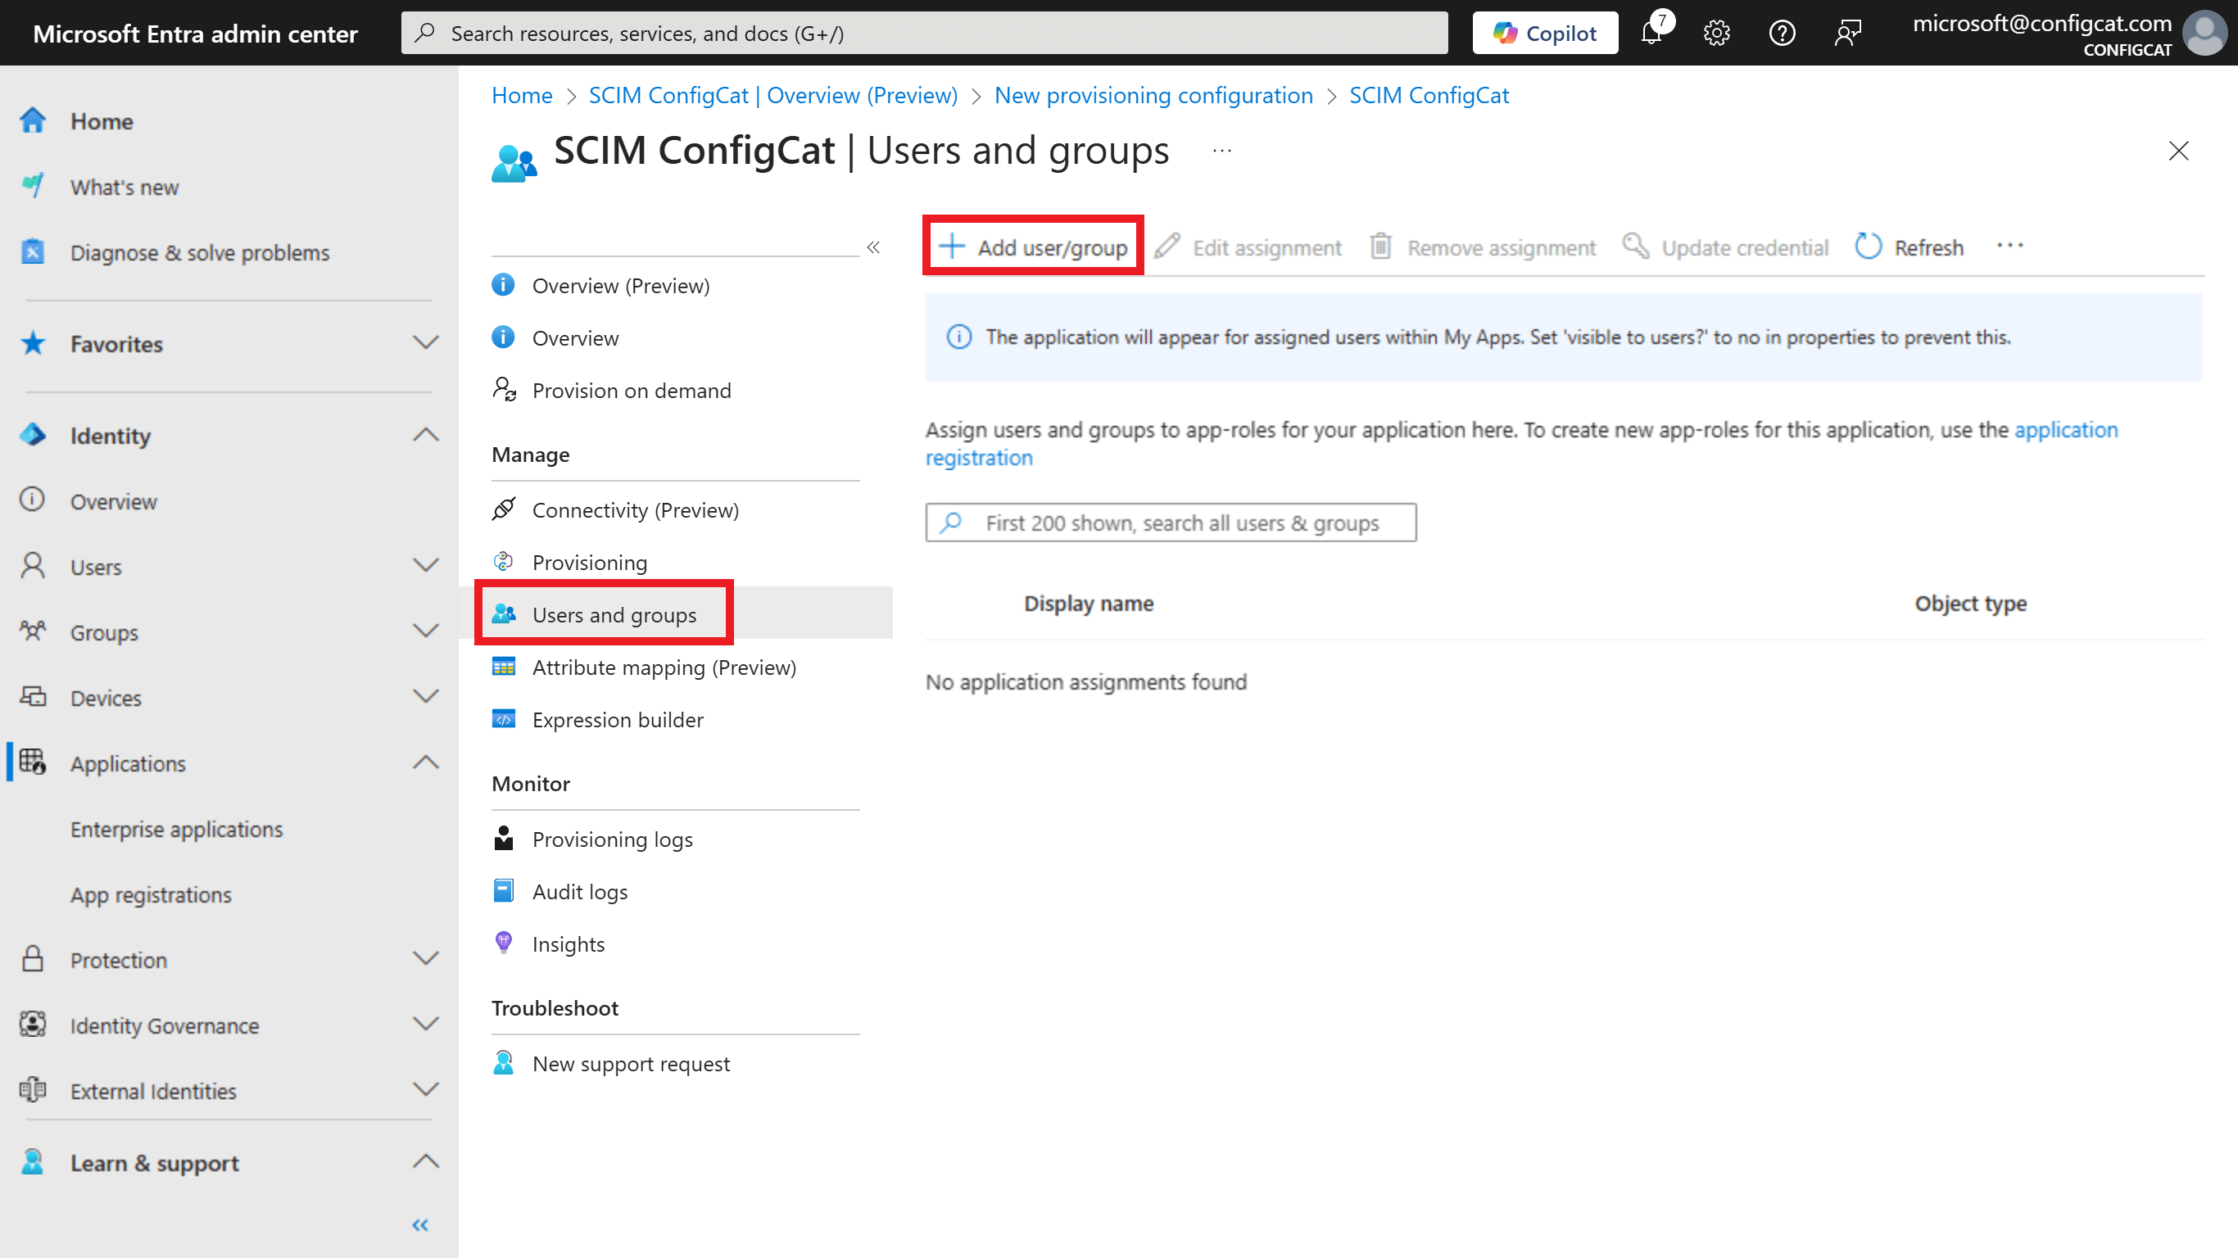Open the account avatar menu
The width and height of the screenshot is (2238, 1258).
point(2204,33)
